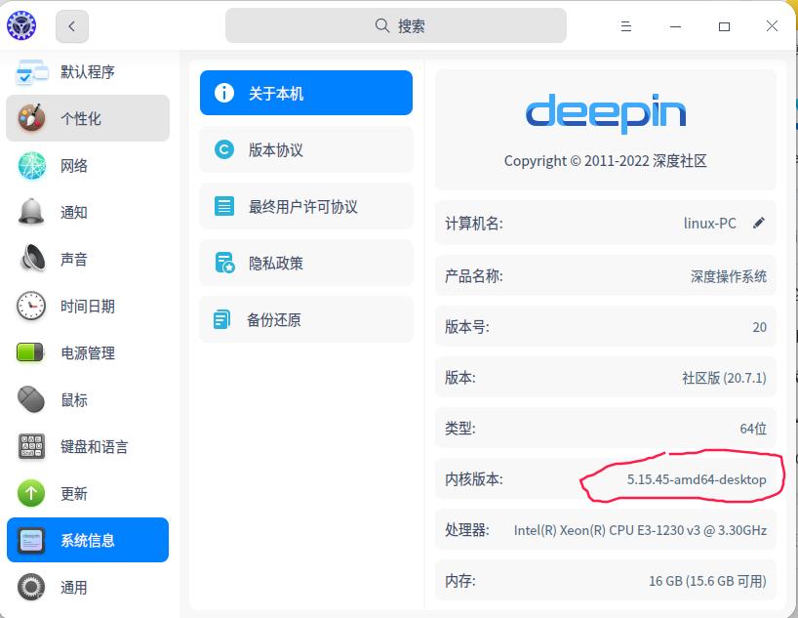Switch to the 关于本机 section
The image size is (798, 618).
click(x=305, y=93)
